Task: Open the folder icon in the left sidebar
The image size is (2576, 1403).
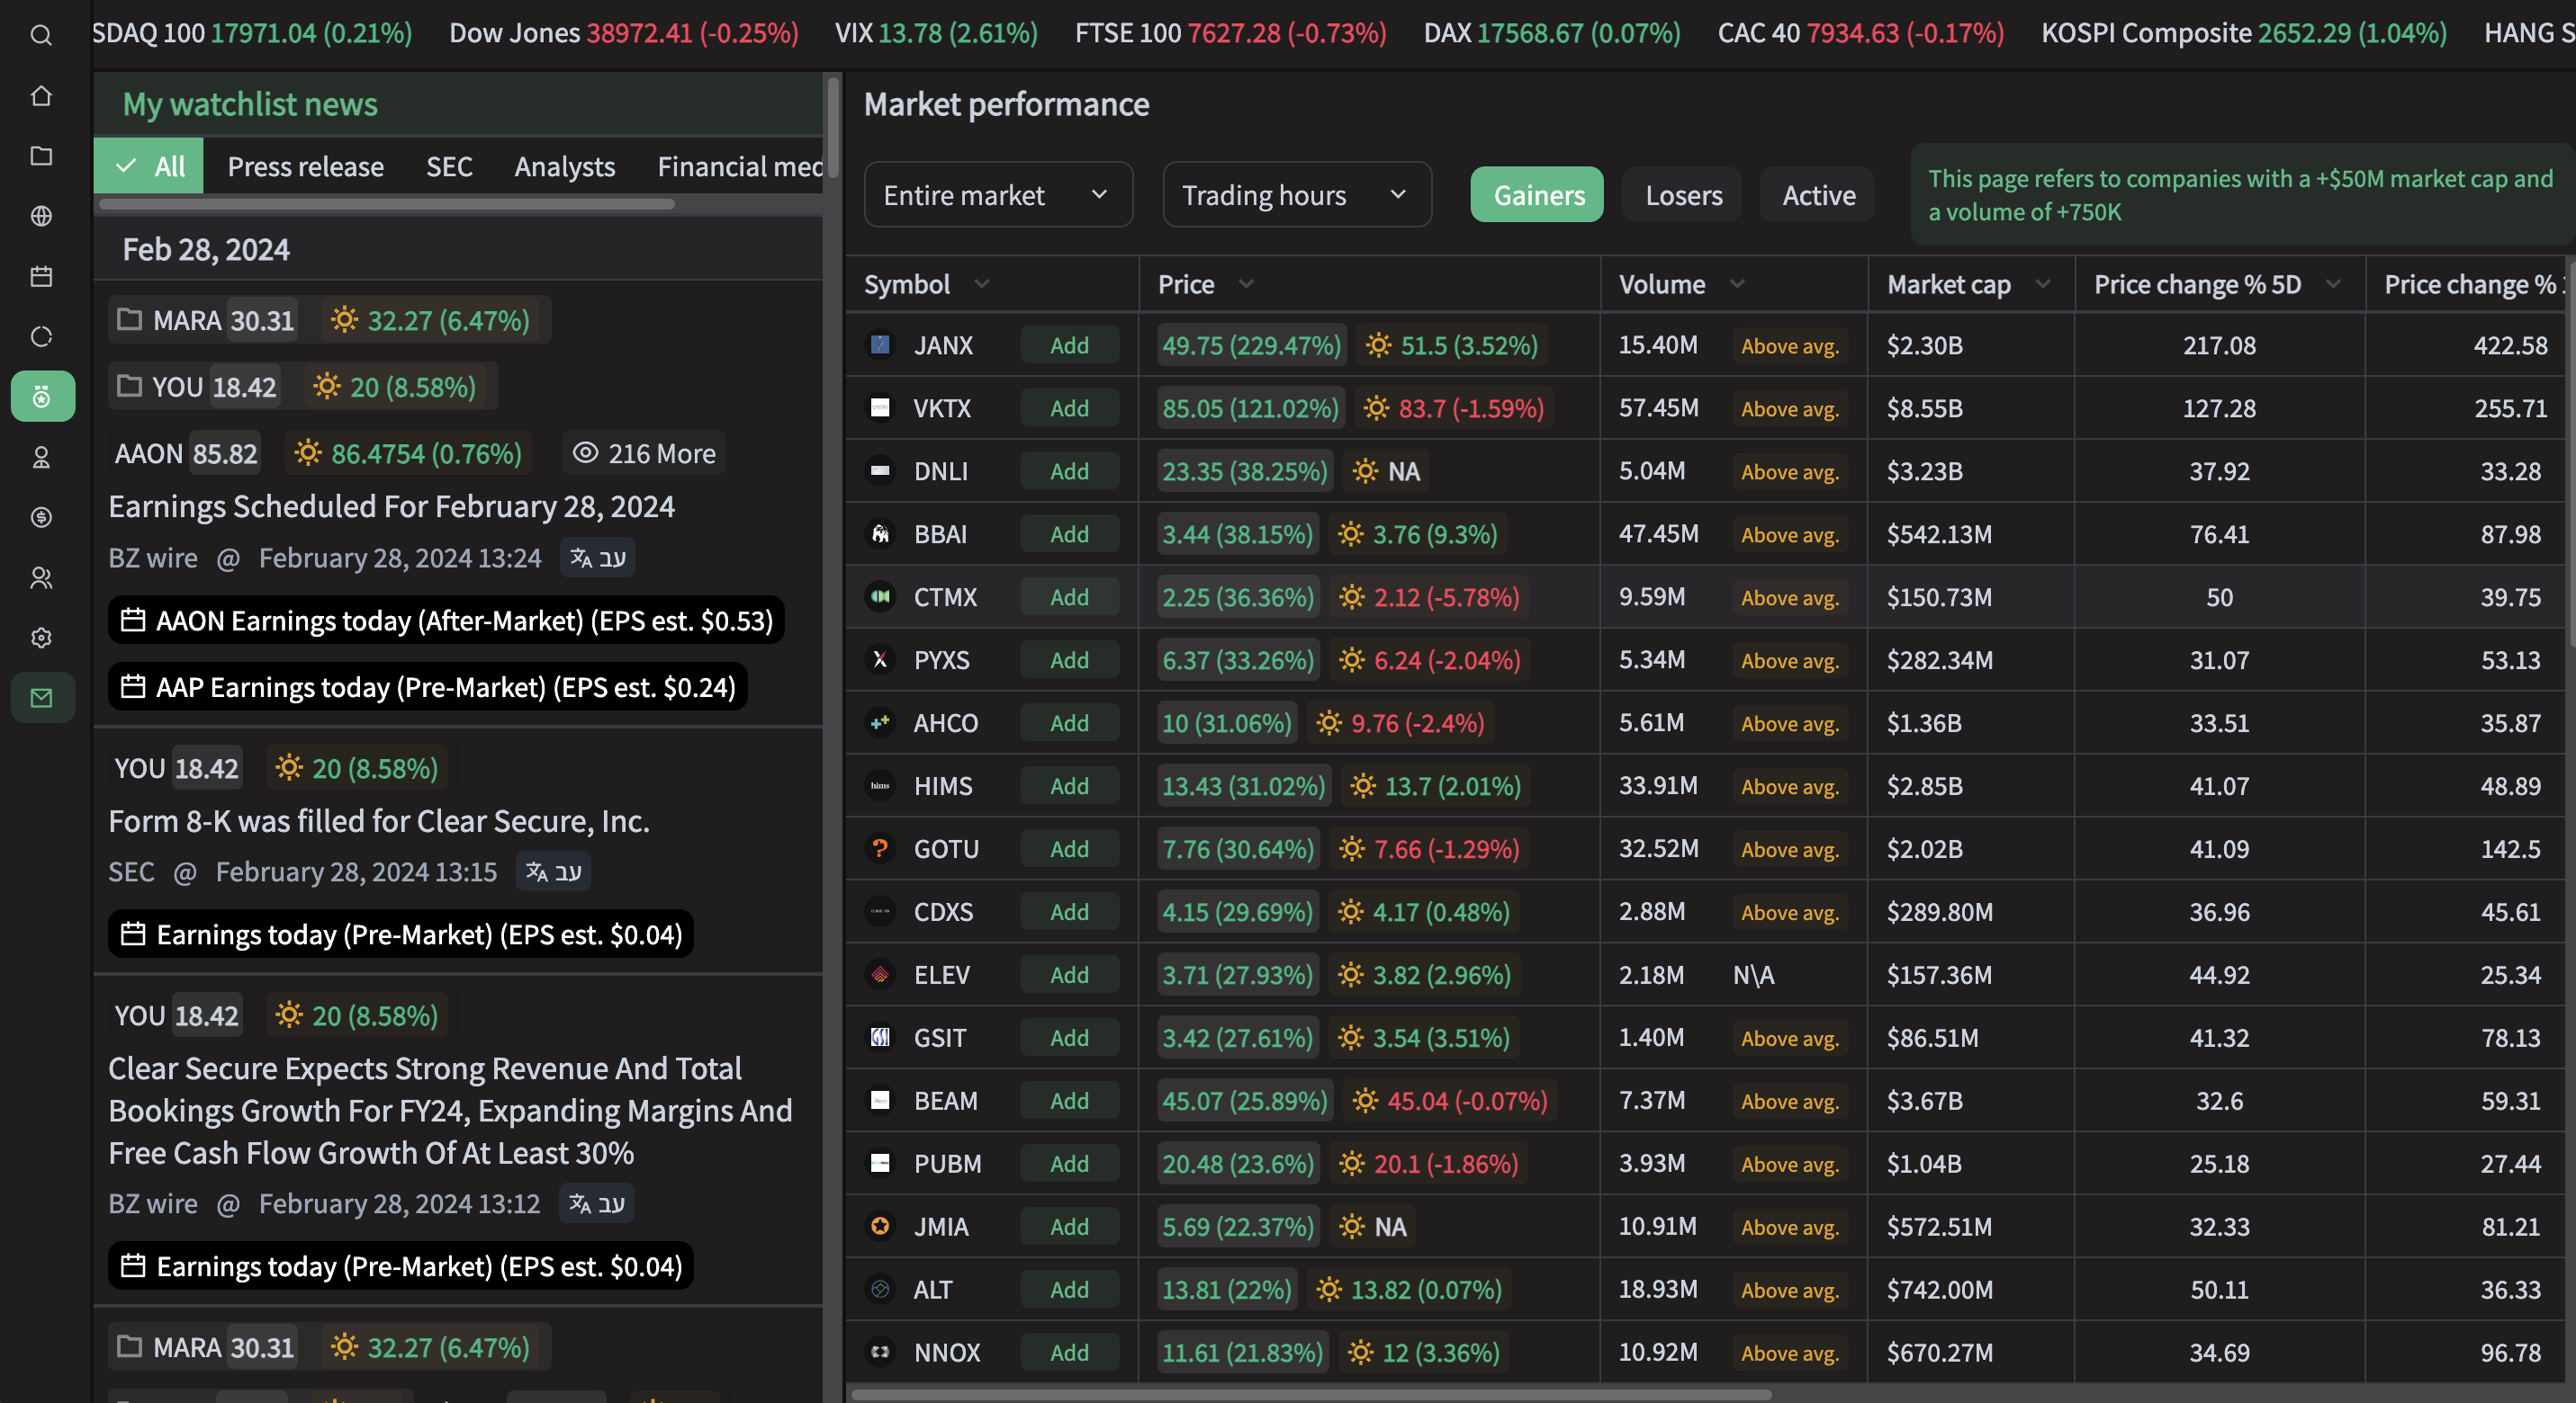Action: pos(41,156)
